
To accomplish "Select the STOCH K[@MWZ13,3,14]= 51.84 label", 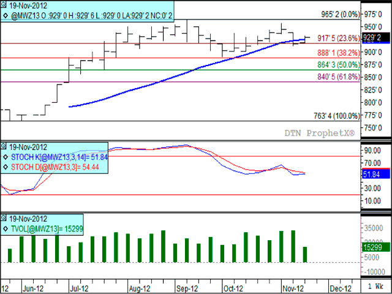I will tap(59, 157).
